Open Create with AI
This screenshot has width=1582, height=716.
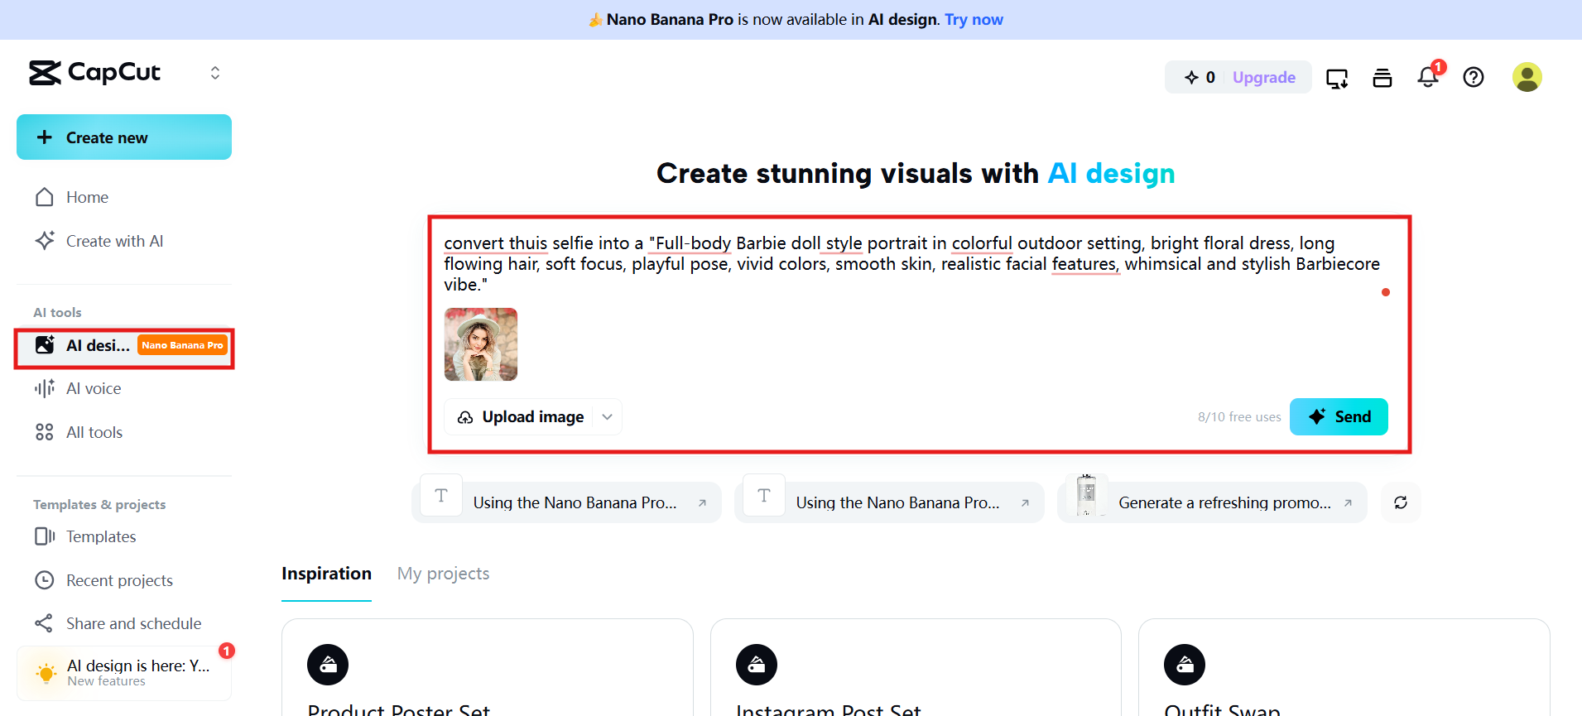tap(124, 241)
